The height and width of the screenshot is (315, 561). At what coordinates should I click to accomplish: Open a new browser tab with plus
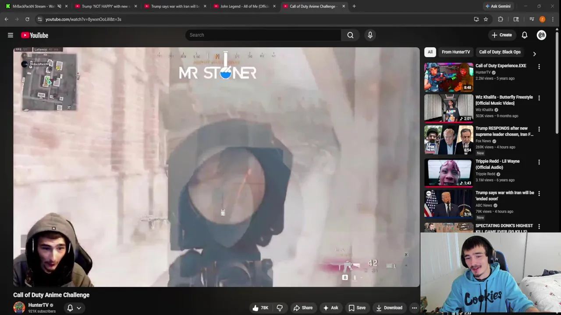pos(354,6)
